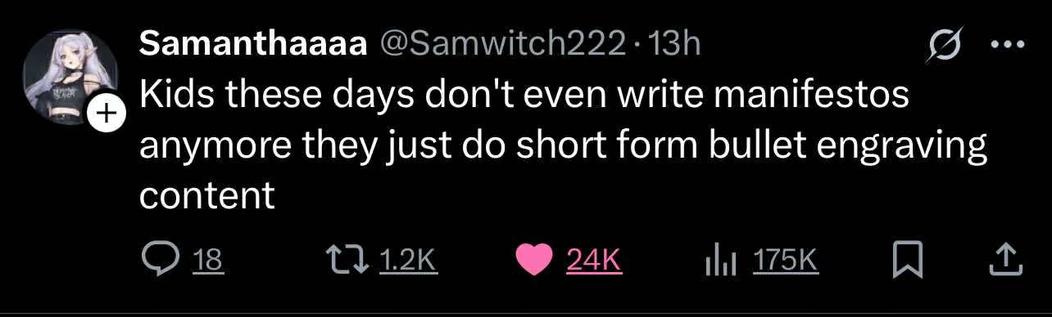Image resolution: width=1052 pixels, height=317 pixels.
Task: Open the 175K views count
Action: tap(785, 261)
